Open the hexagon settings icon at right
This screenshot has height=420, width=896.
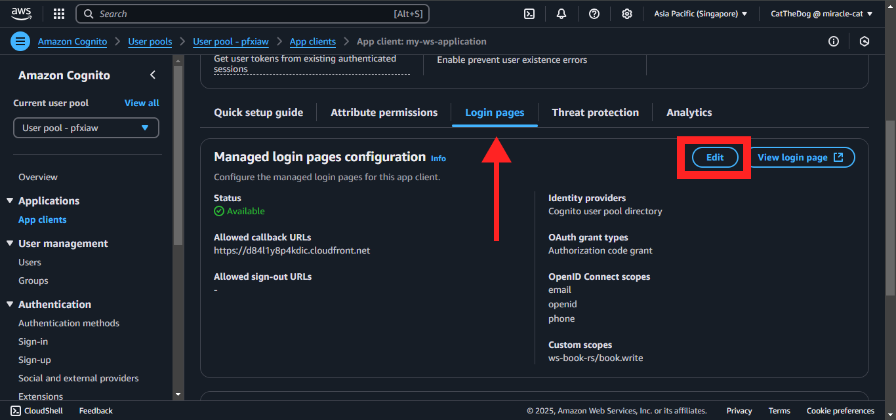[865, 41]
